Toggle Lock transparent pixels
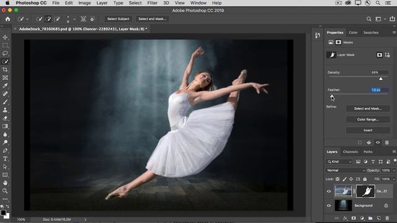This screenshot has width=397, height=223. point(337,179)
